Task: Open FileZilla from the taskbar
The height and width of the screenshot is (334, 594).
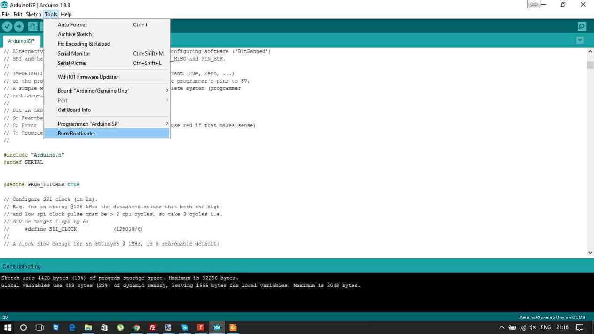Action: coord(152,327)
